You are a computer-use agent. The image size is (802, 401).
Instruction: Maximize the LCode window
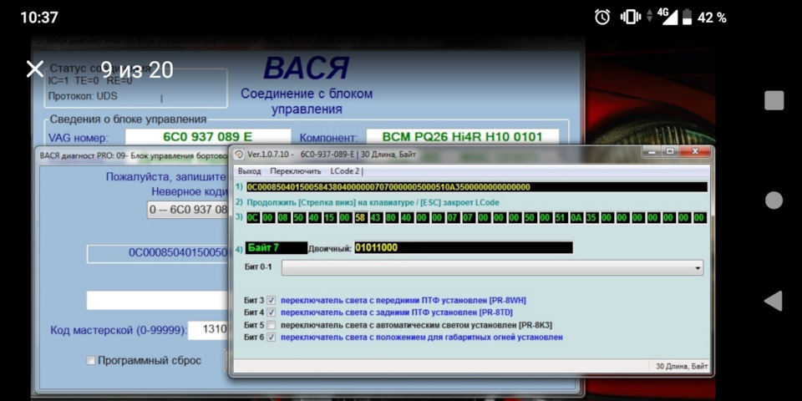[x=669, y=151]
